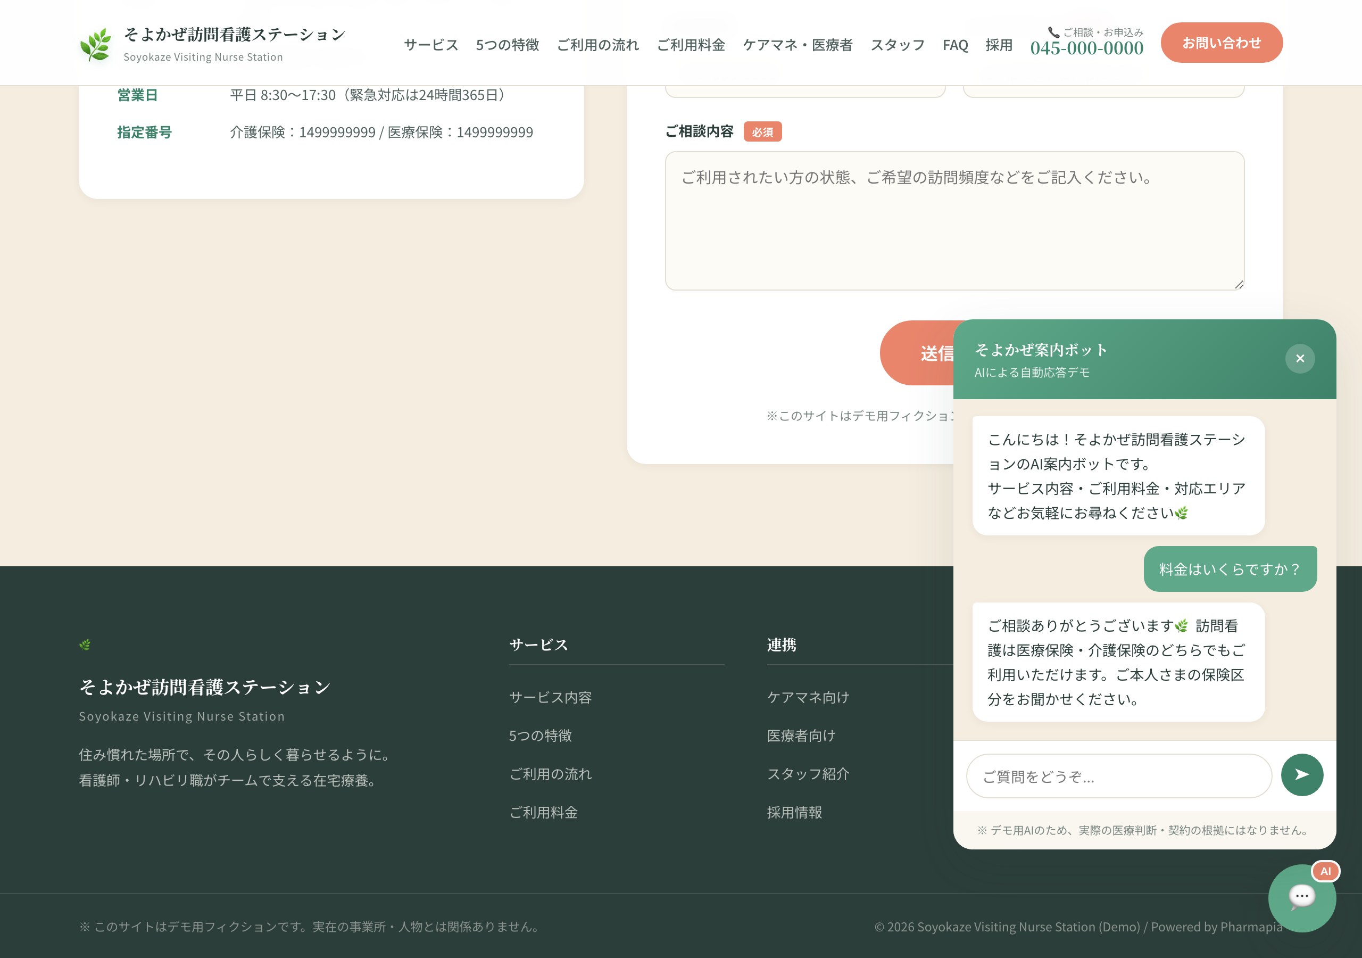Open the 採用情報 footer link
This screenshot has width=1362, height=958.
[x=795, y=813]
